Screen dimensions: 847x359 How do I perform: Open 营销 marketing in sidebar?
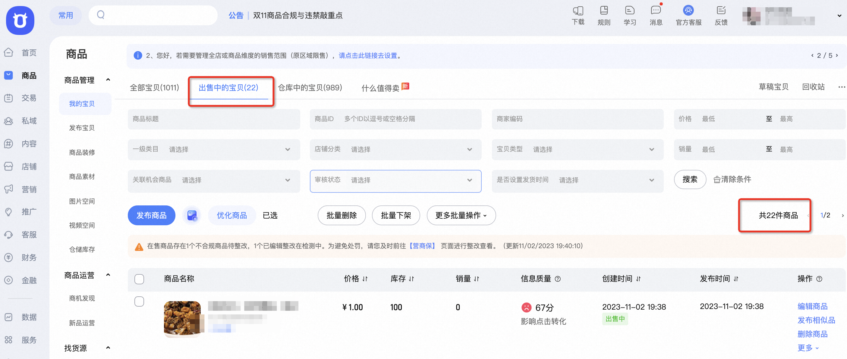(x=20, y=189)
